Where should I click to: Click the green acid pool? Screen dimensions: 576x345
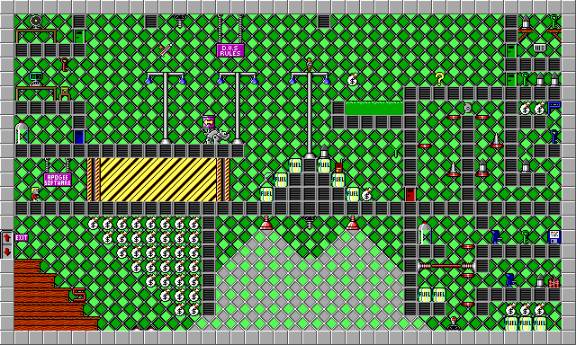click(374, 108)
